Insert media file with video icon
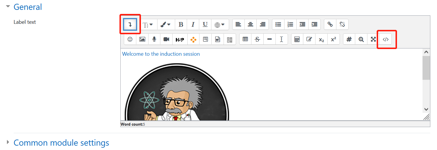The image size is (437, 150). pos(217,39)
